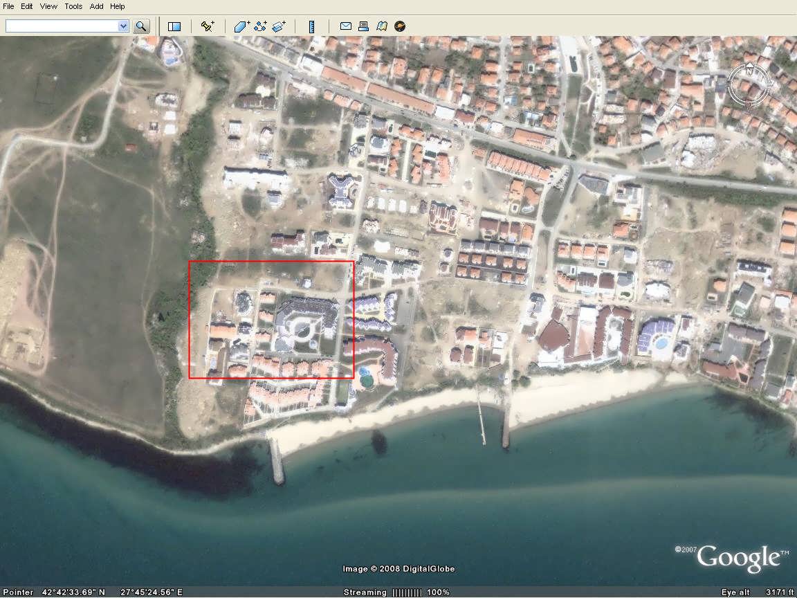Click the Print icon
The width and height of the screenshot is (797, 598).
(x=363, y=26)
